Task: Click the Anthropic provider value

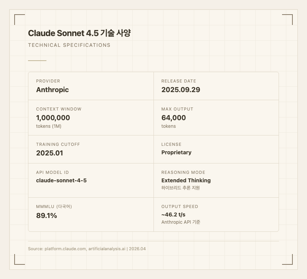Action: click(x=52, y=90)
